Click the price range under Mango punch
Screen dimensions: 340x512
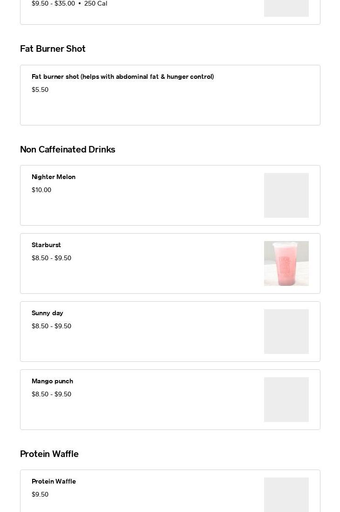click(x=51, y=394)
